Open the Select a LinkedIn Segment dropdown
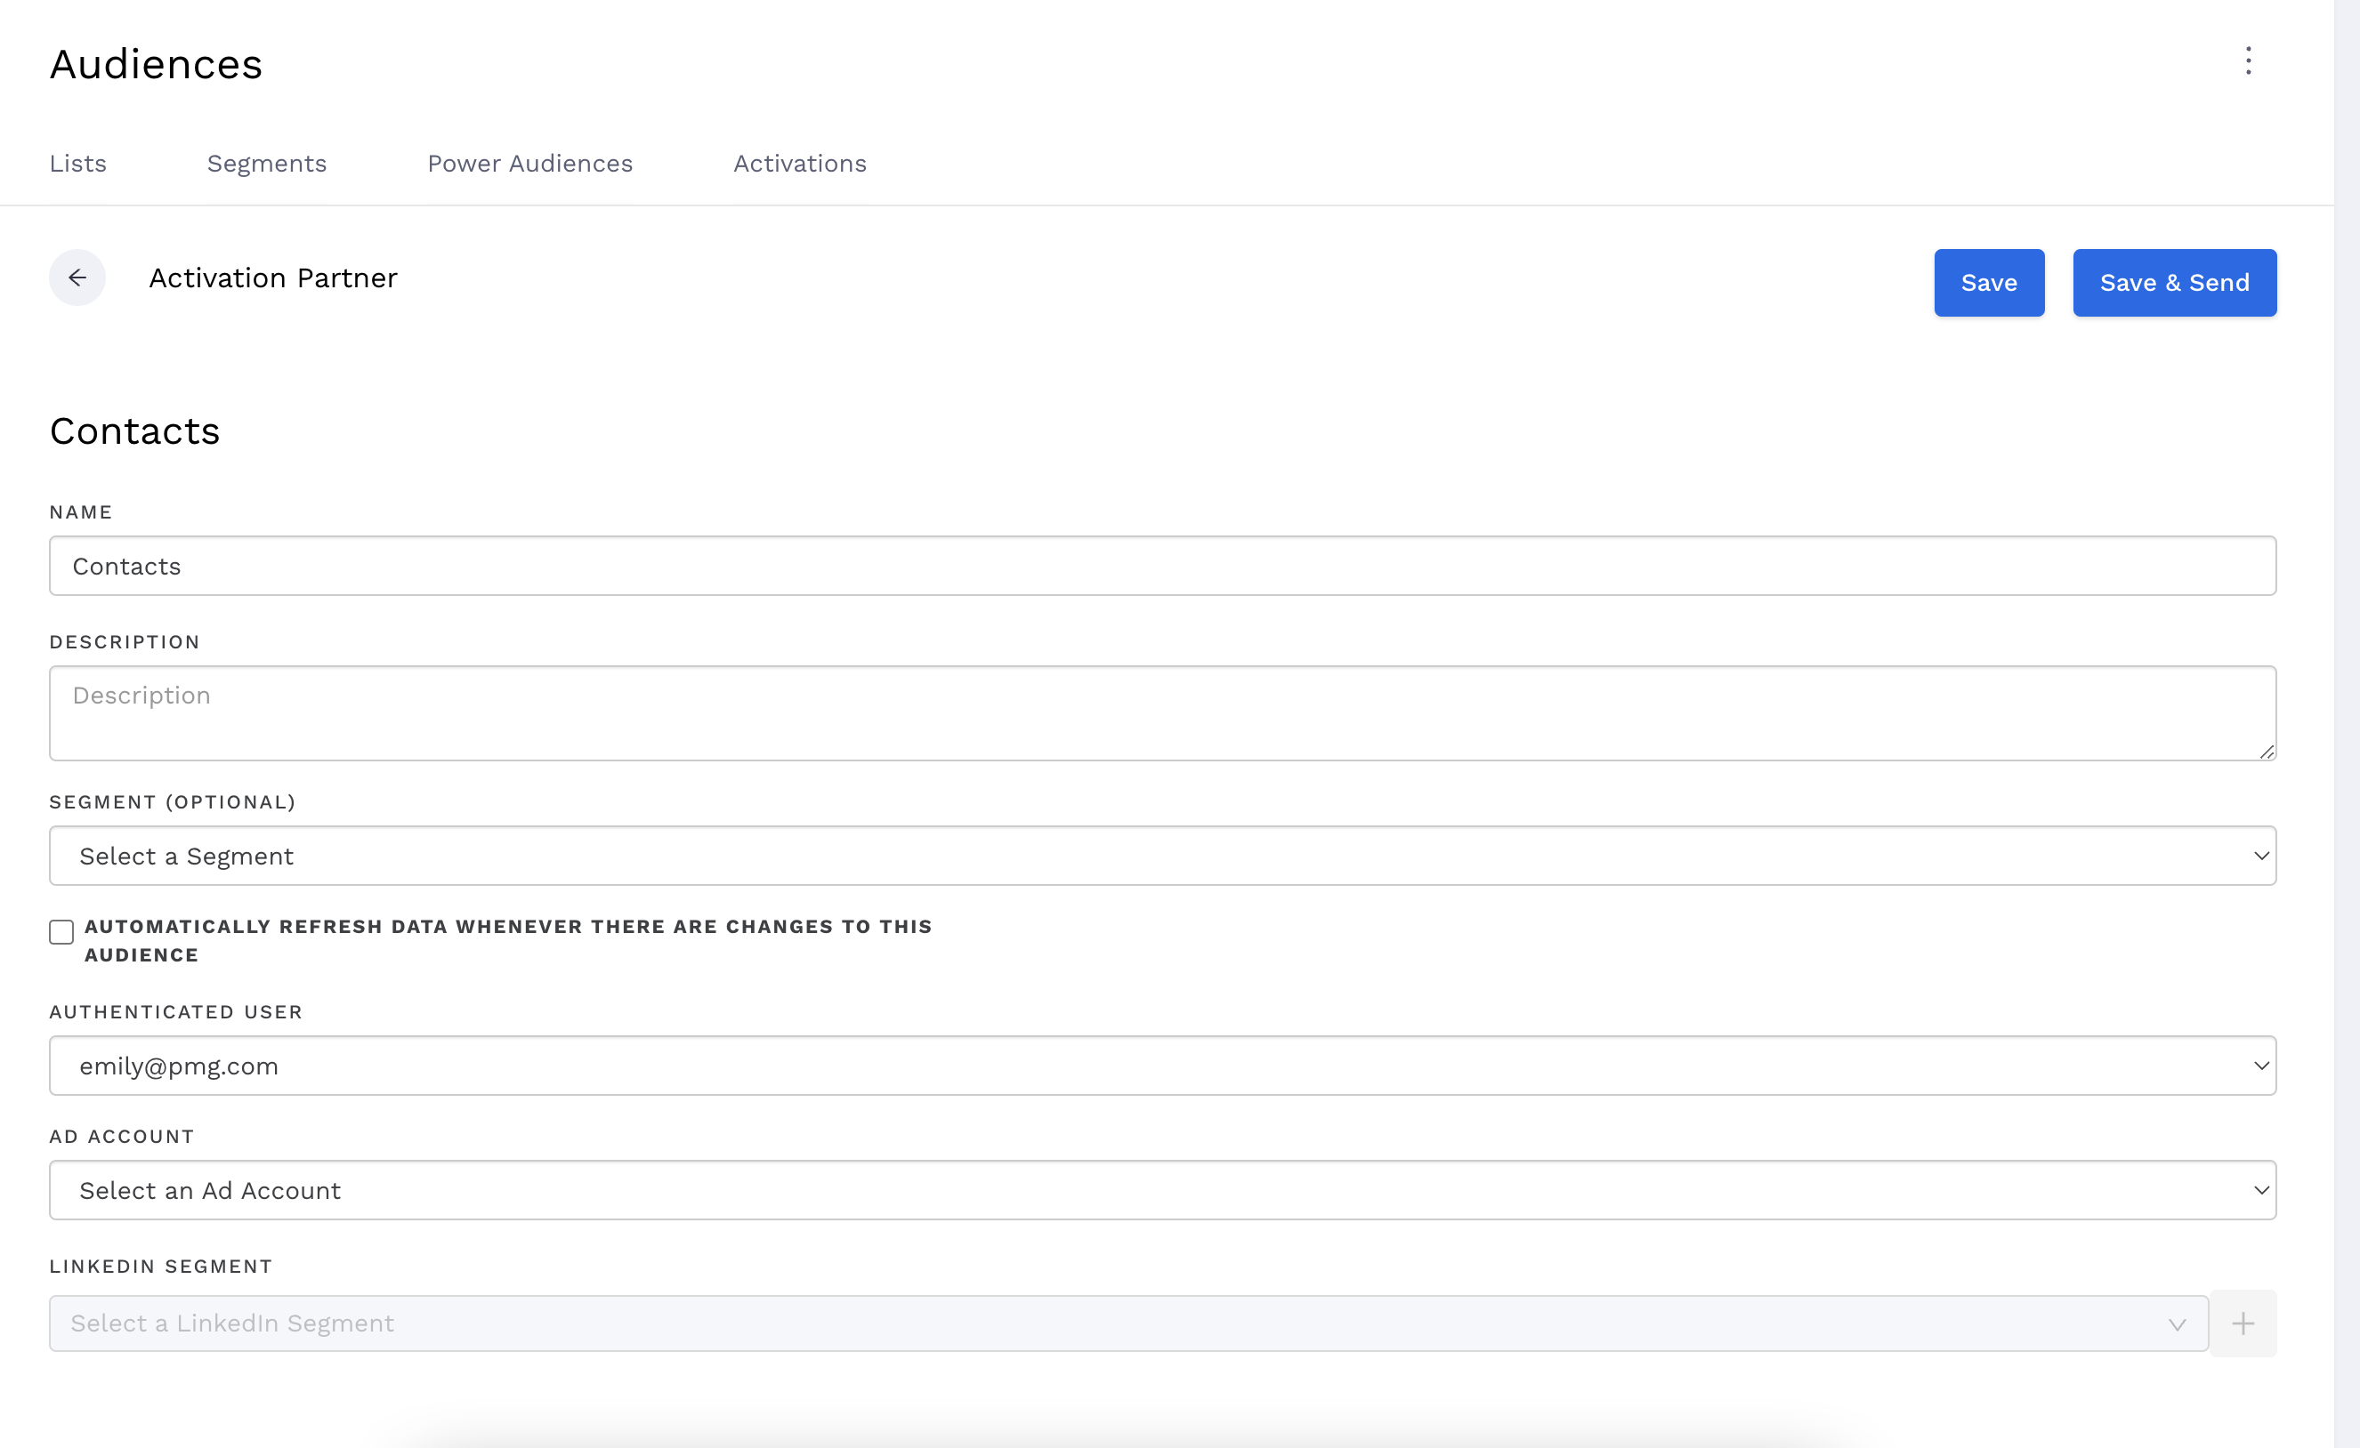The width and height of the screenshot is (2360, 1448). pos(1102,1323)
